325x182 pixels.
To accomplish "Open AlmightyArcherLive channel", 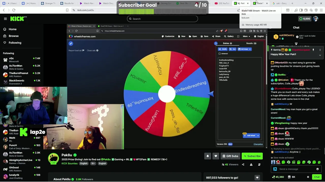I will click(22, 162).
